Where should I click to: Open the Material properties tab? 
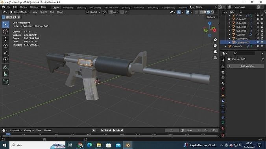point(223,128)
